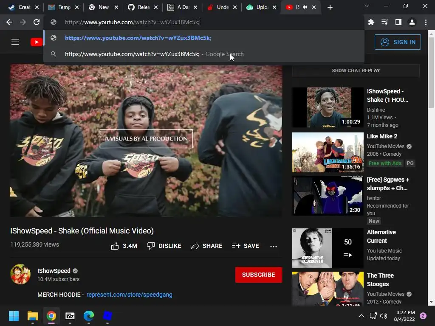Image resolution: width=435 pixels, height=326 pixels.
Task: Open the Alternative Current playlist thumbnail
Action: point(328,248)
